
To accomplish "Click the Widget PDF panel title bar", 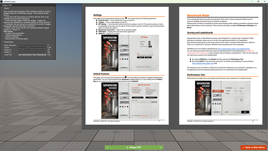I will (28, 5).
